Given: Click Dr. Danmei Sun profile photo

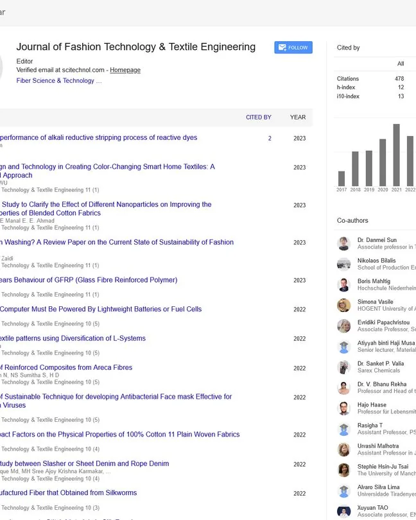Looking at the screenshot, I should (343, 244).
